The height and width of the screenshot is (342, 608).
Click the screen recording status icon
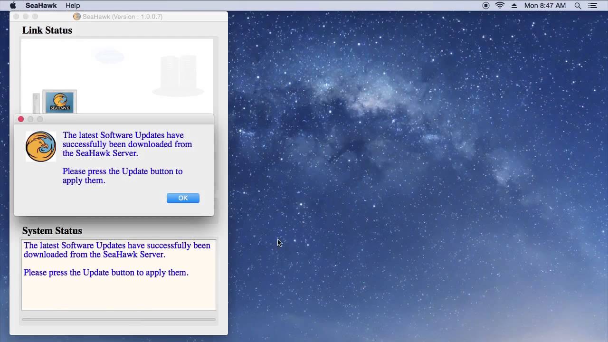point(486,6)
